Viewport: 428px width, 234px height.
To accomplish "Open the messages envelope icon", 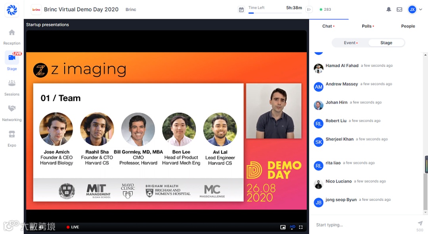I will point(399,9).
